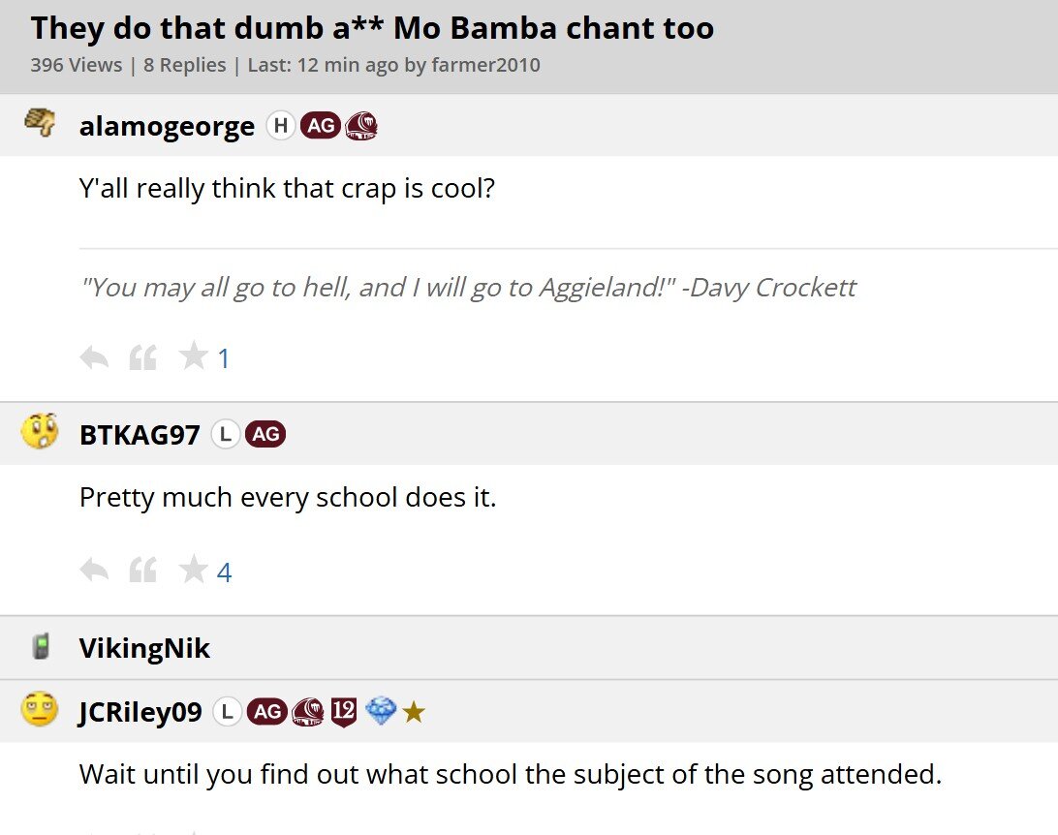Screen dimensions: 1058x835
Task: Click alamogeorge's thumbs-down avatar
Action: point(40,122)
